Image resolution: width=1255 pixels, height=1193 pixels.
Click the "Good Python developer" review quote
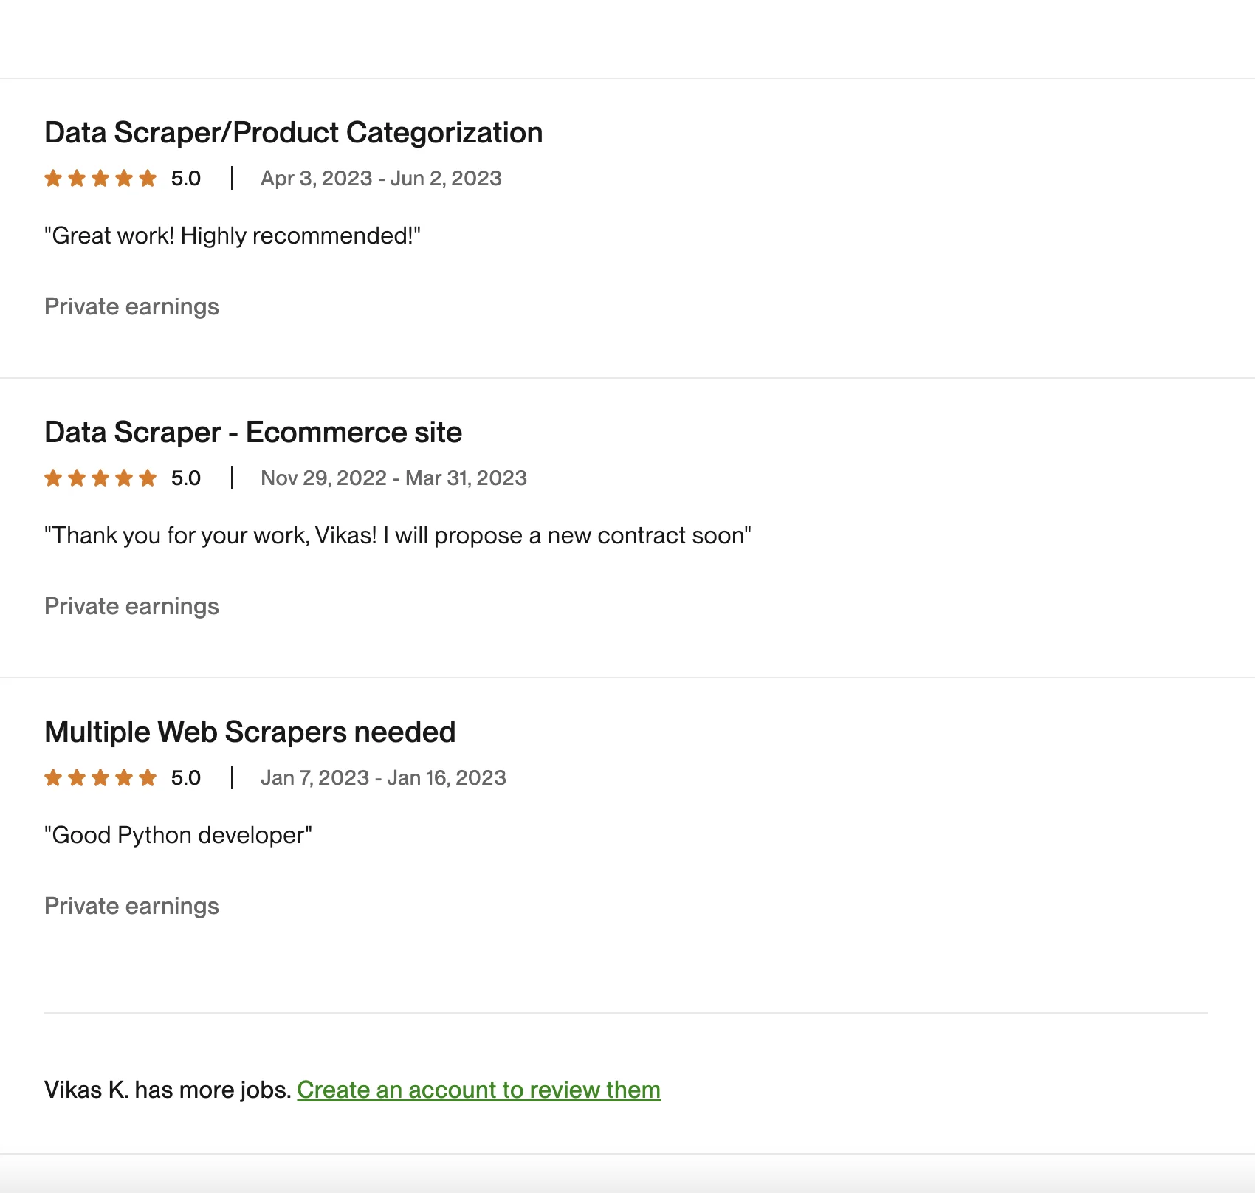tap(178, 836)
